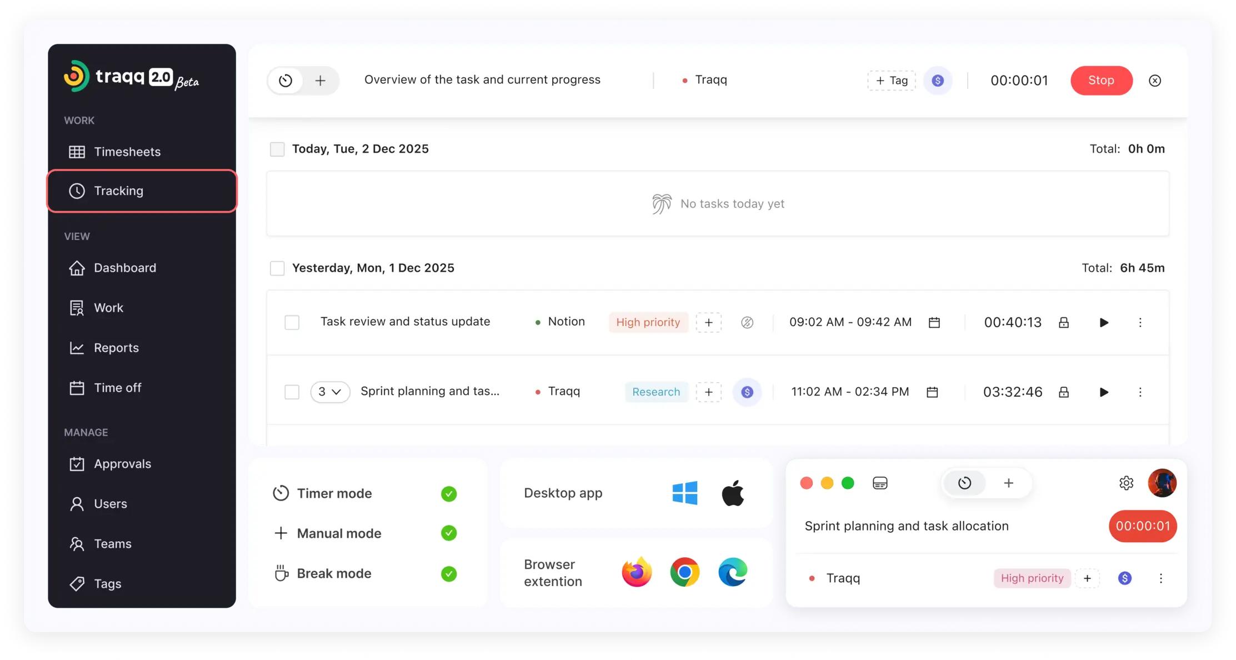
Task: Expand the 3 grouped Sprint planning entries
Action: click(x=330, y=392)
